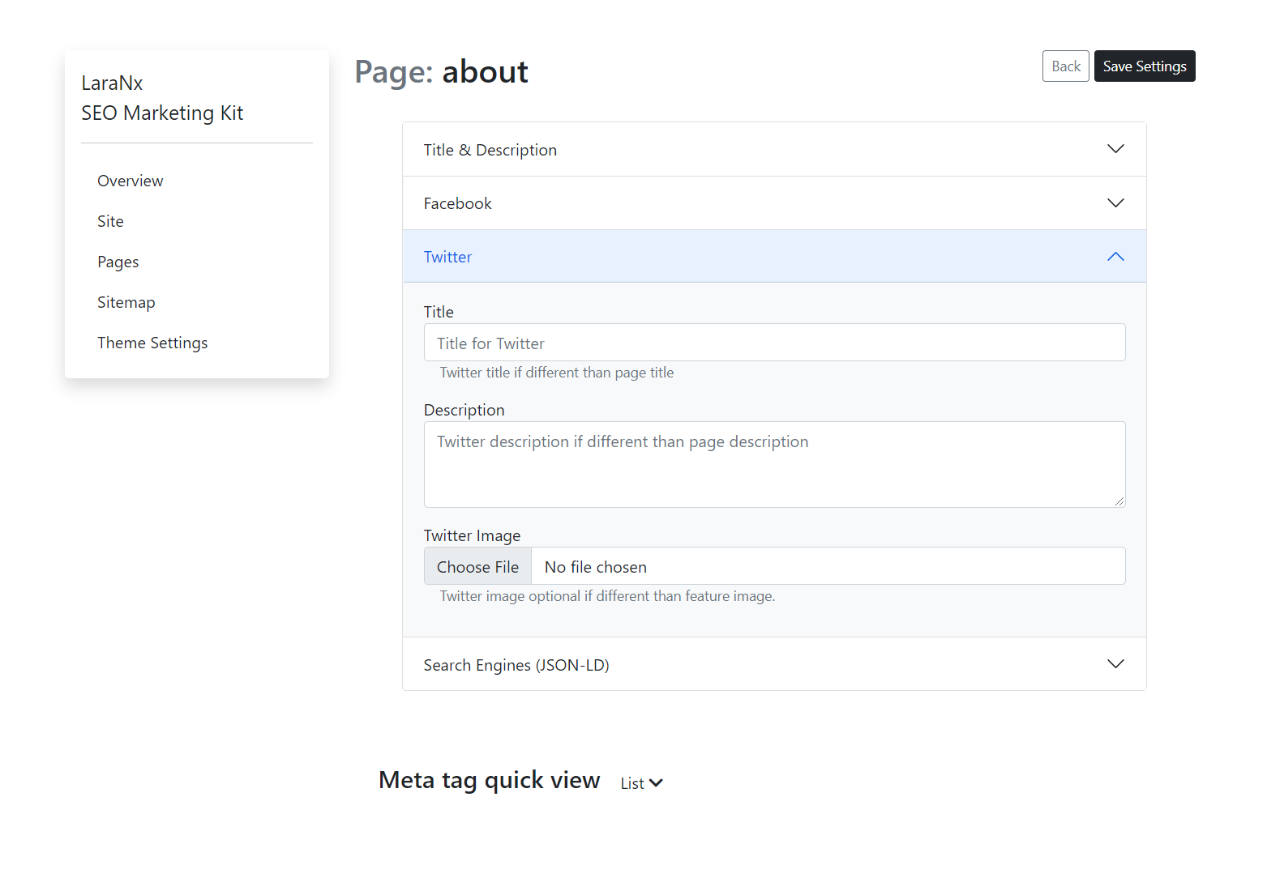The image size is (1267, 878).
Task: Choose a file for Twitter Image
Action: tap(477, 565)
